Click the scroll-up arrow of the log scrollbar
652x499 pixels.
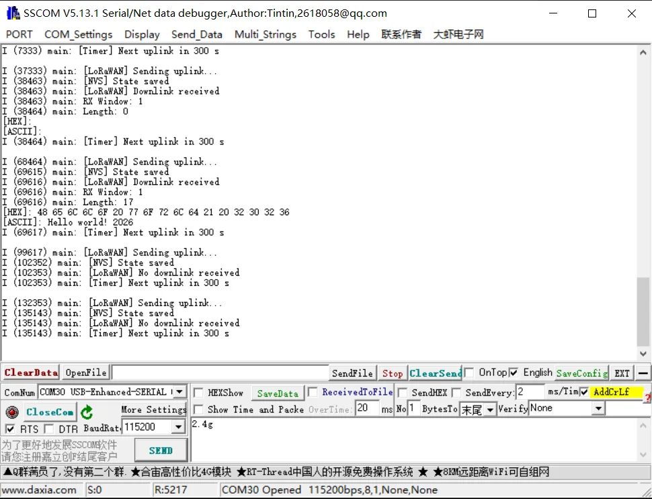(643, 50)
